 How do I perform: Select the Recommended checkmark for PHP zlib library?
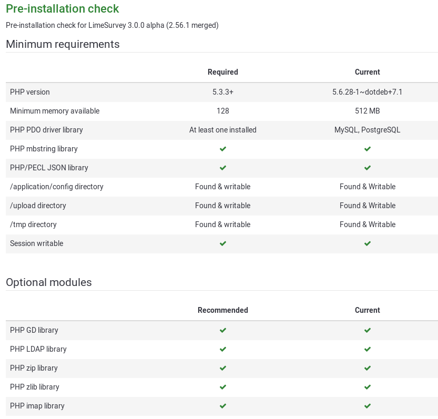[x=223, y=387]
